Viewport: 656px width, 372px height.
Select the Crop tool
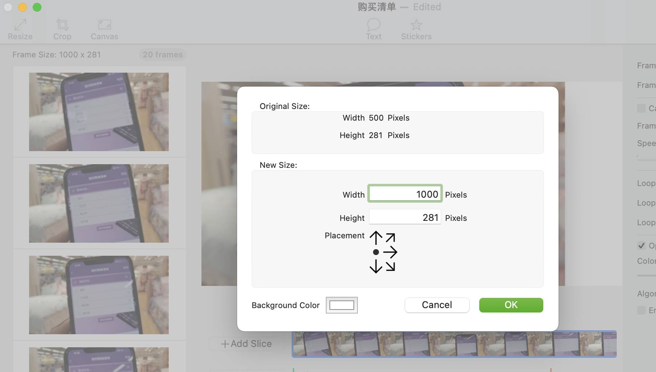[x=62, y=29]
